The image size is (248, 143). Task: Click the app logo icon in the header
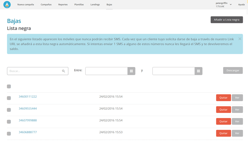click(7, 5)
